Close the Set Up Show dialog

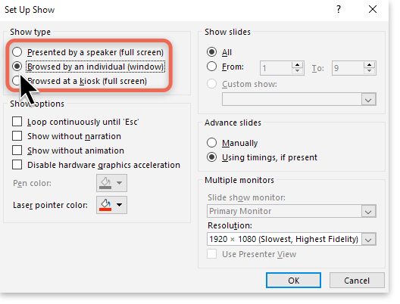373,9
